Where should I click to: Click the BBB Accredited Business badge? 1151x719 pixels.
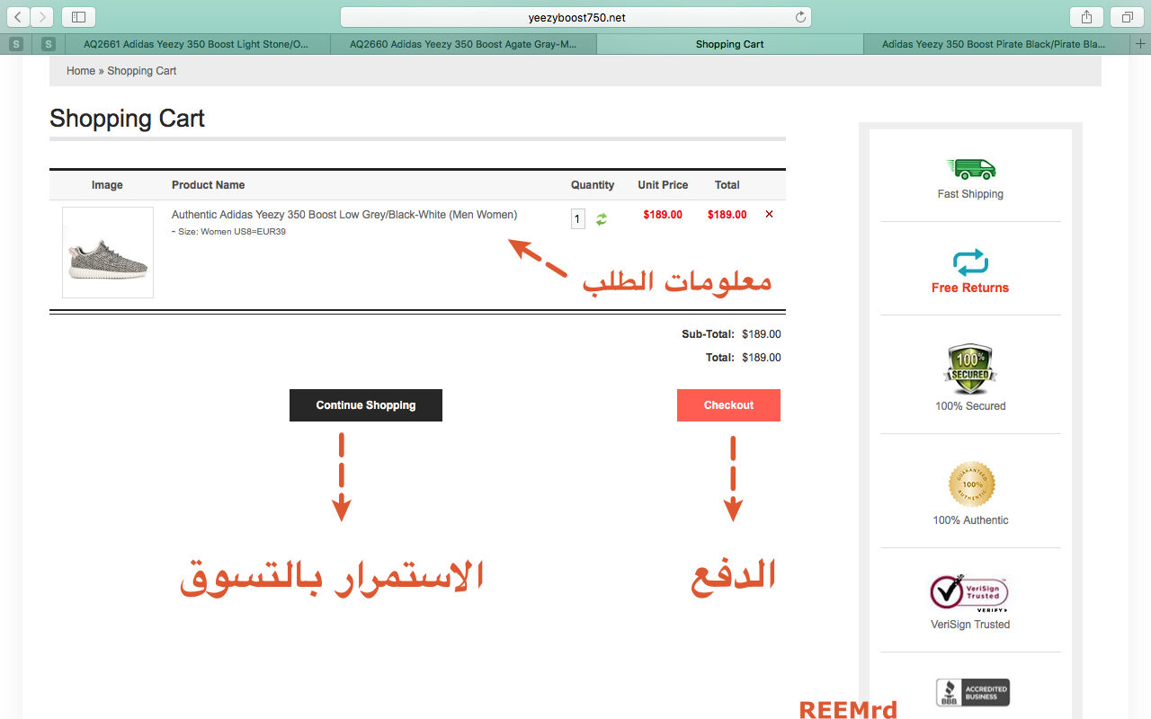[972, 692]
